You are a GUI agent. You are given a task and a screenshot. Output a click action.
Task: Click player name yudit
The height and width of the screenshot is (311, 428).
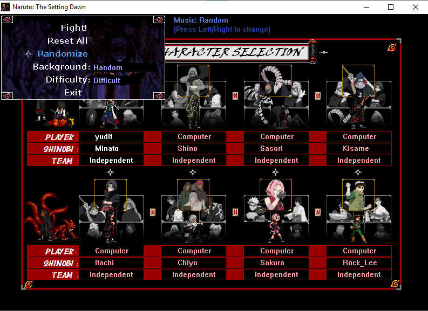click(x=104, y=136)
